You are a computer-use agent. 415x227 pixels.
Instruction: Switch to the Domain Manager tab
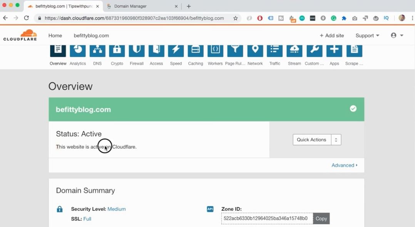pos(143,6)
